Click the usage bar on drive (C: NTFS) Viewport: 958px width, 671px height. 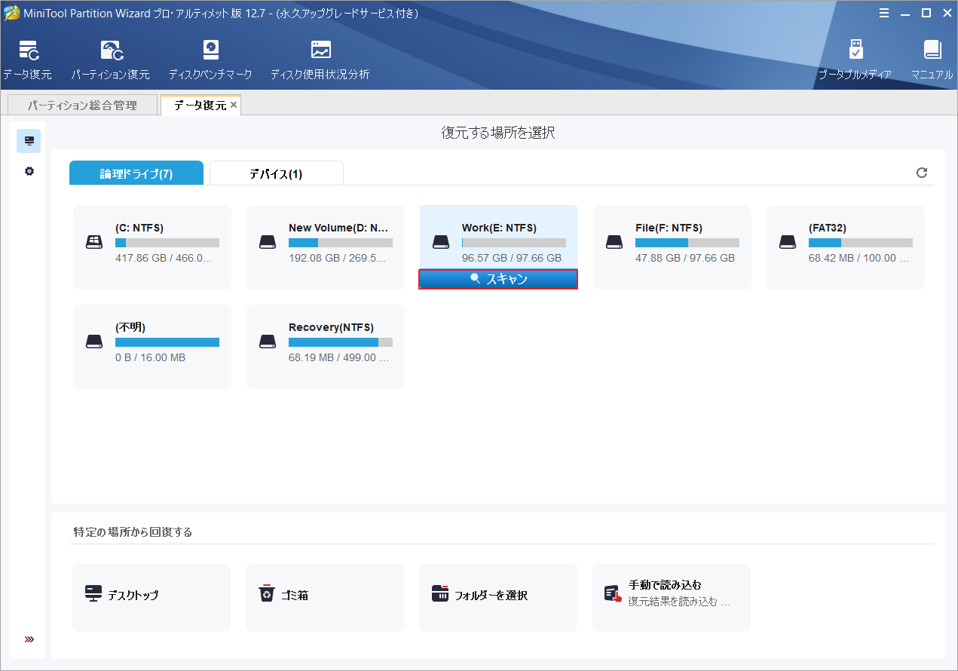[x=167, y=242]
